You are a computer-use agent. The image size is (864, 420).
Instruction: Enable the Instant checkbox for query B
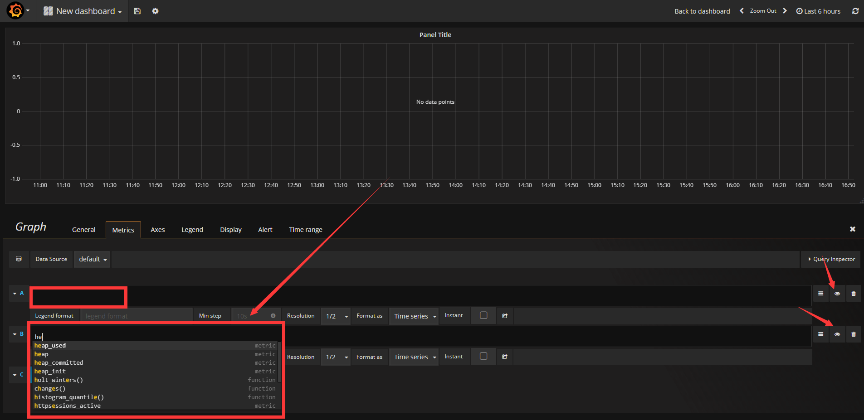483,356
